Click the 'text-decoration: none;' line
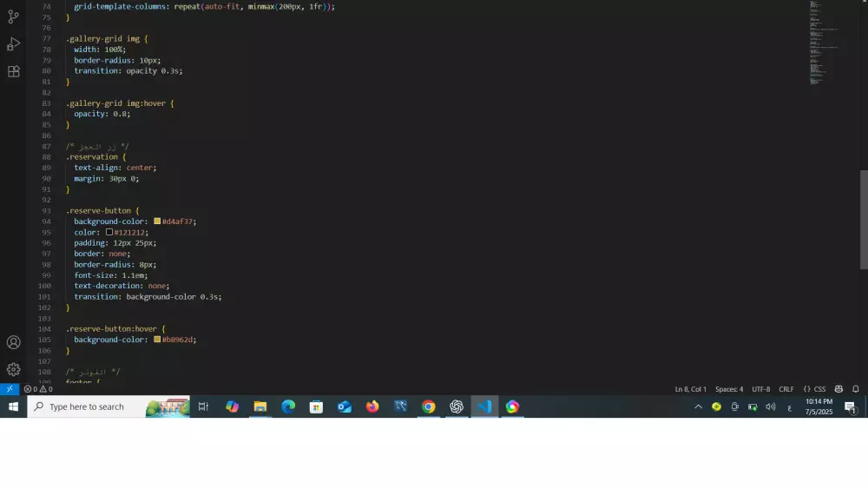The width and height of the screenshot is (868, 489). pos(122,286)
